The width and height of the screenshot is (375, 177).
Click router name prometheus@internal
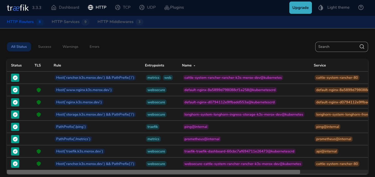click(202, 139)
